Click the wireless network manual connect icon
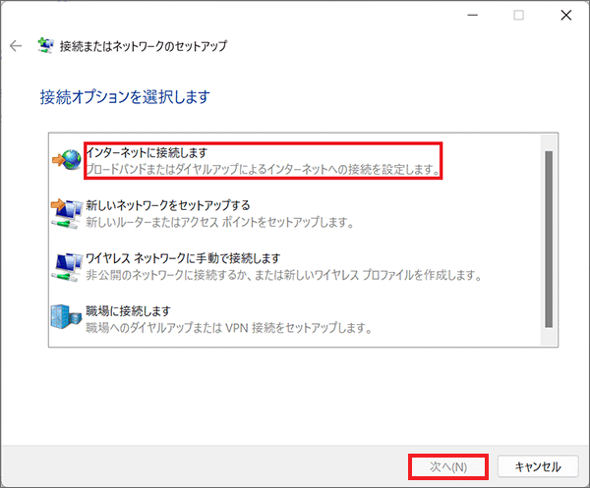 pos(66,266)
